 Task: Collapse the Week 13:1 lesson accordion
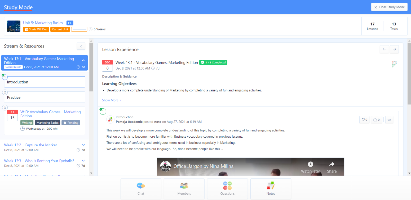coord(83,61)
